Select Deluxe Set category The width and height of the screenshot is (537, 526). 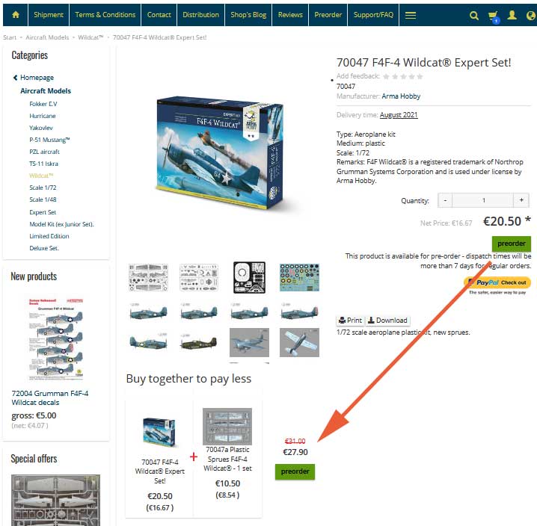pyautogui.click(x=44, y=249)
